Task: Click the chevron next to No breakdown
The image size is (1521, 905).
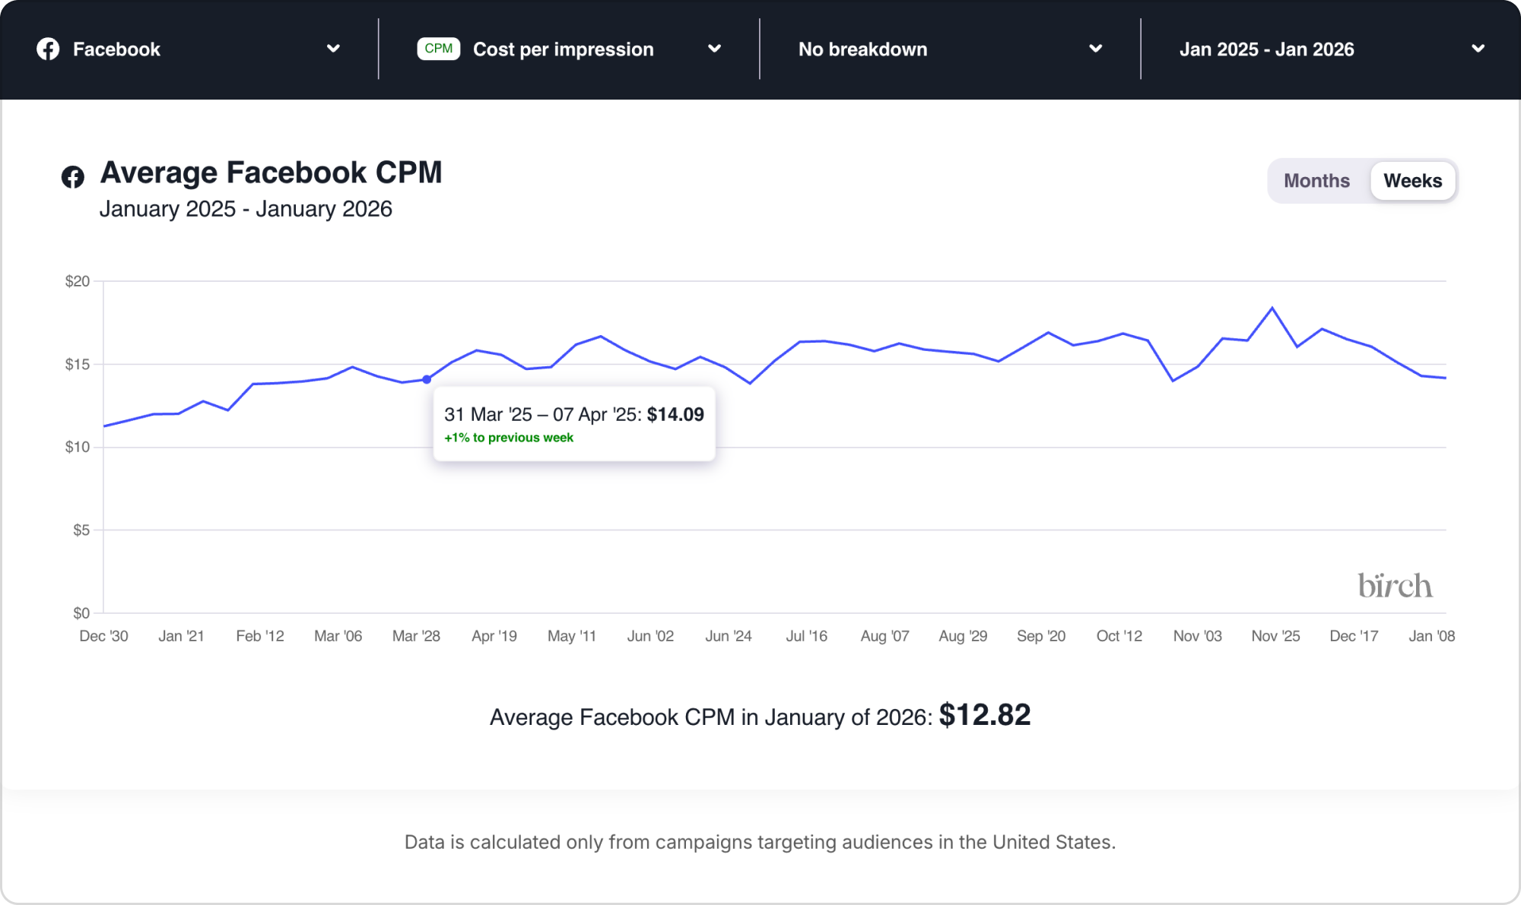Action: pos(1095,49)
